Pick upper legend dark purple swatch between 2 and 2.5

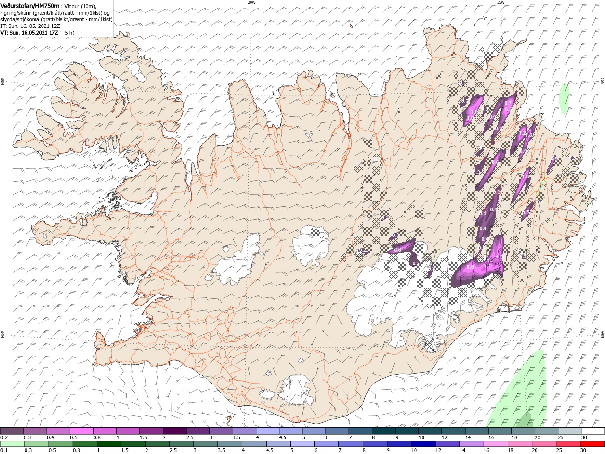(x=174, y=431)
